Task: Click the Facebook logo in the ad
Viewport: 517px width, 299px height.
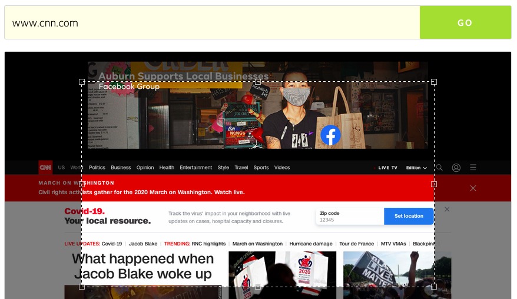Action: coord(330,135)
